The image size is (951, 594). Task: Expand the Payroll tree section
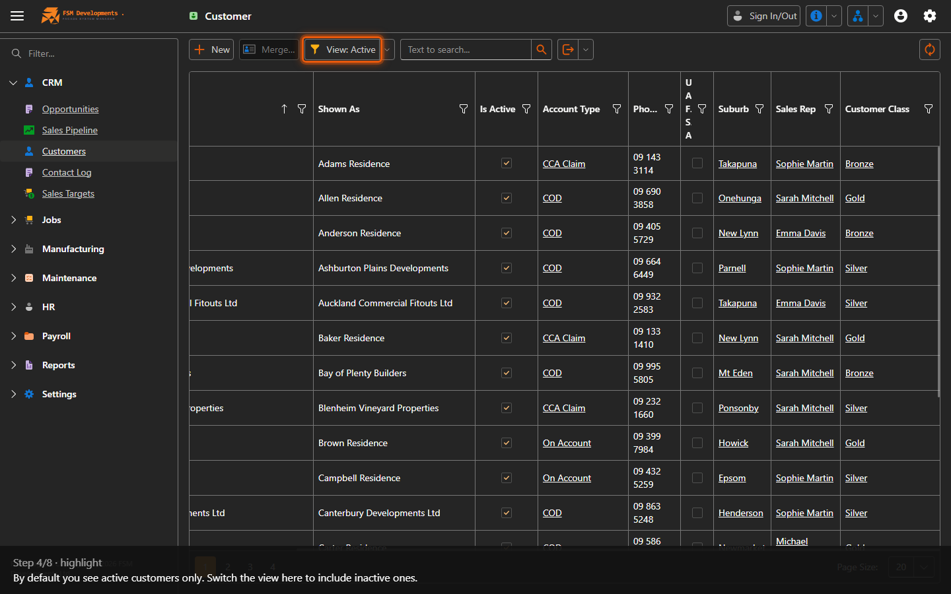(x=13, y=336)
